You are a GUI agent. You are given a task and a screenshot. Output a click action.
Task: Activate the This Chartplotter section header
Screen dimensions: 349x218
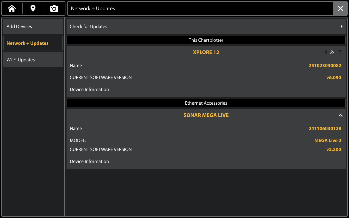click(x=206, y=40)
